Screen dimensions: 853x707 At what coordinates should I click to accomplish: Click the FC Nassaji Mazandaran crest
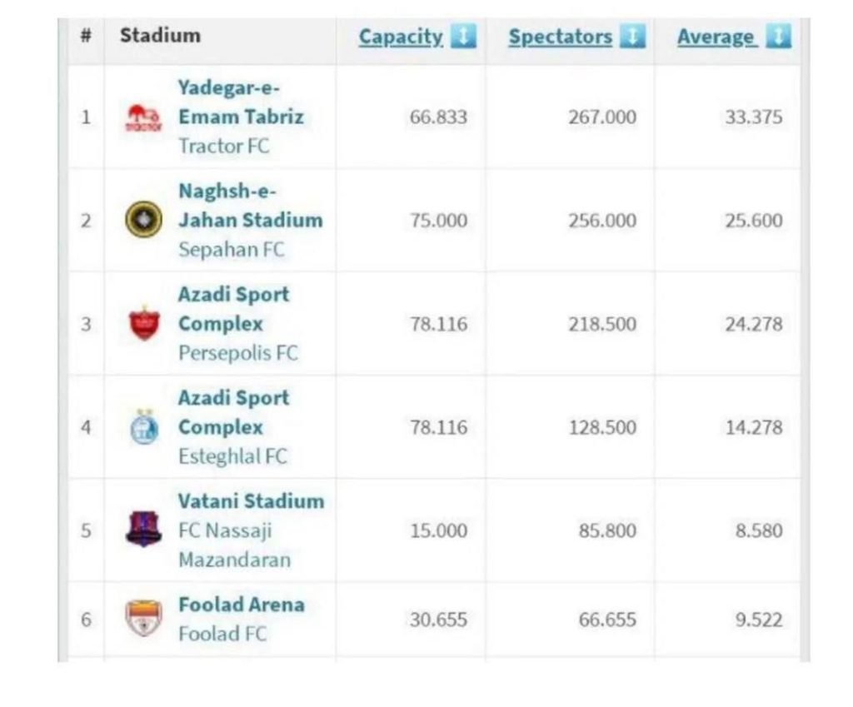(x=143, y=529)
